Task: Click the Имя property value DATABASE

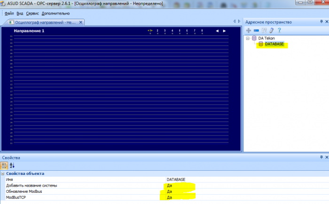Action: coord(176,180)
